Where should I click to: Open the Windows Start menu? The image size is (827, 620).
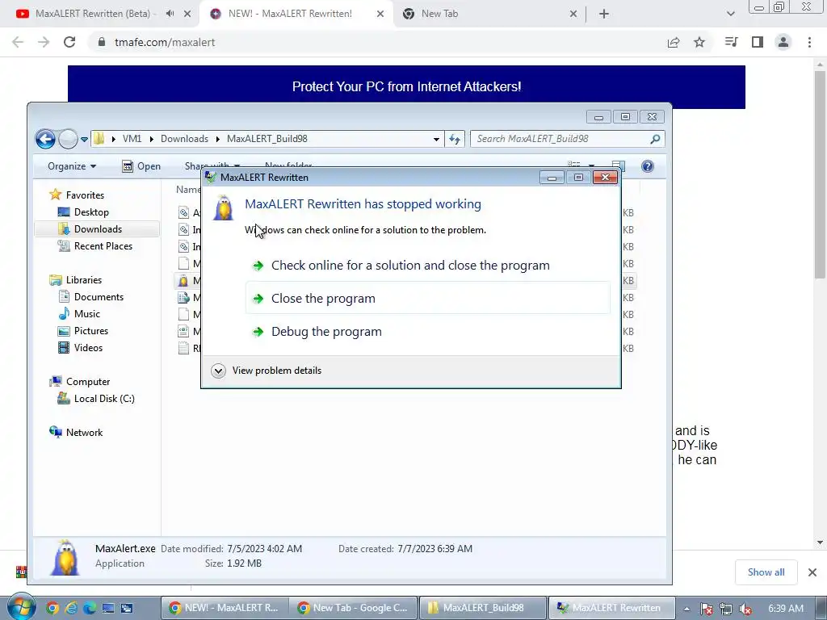pyautogui.click(x=22, y=607)
